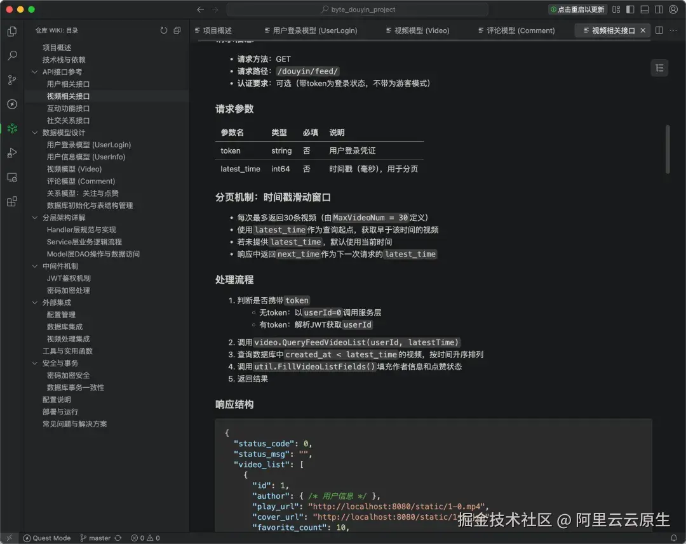This screenshot has height=544, width=686.
Task: Click 点击重启以更新 update button
Action: (577, 10)
